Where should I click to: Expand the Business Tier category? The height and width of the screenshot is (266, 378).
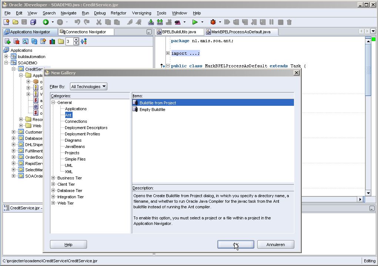pos(53,178)
